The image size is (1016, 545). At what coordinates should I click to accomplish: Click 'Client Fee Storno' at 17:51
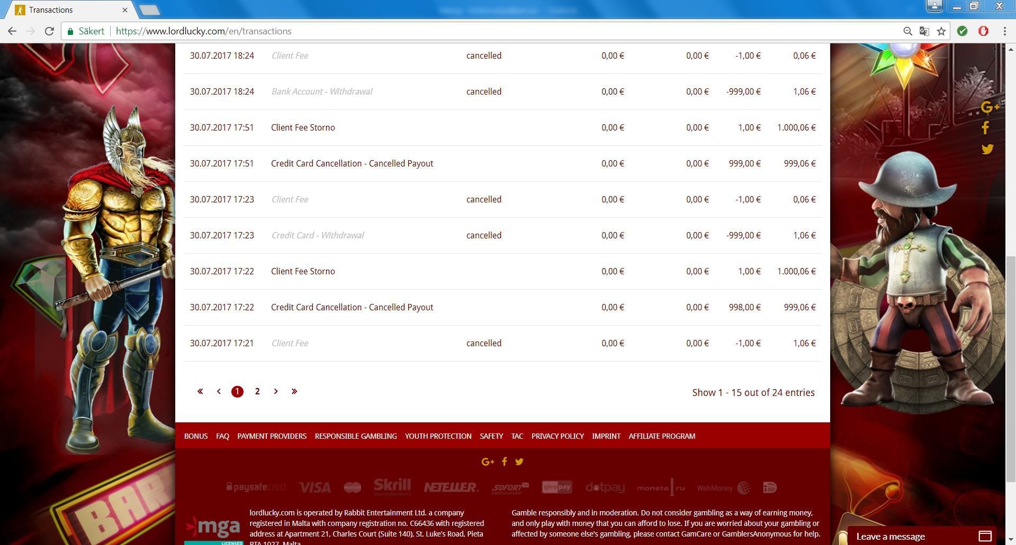(303, 127)
